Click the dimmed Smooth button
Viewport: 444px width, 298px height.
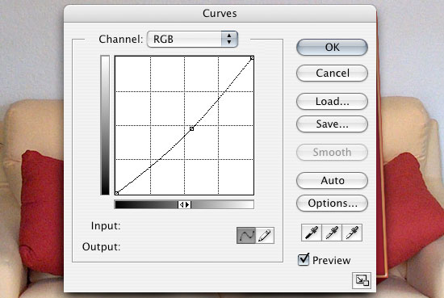click(x=332, y=152)
